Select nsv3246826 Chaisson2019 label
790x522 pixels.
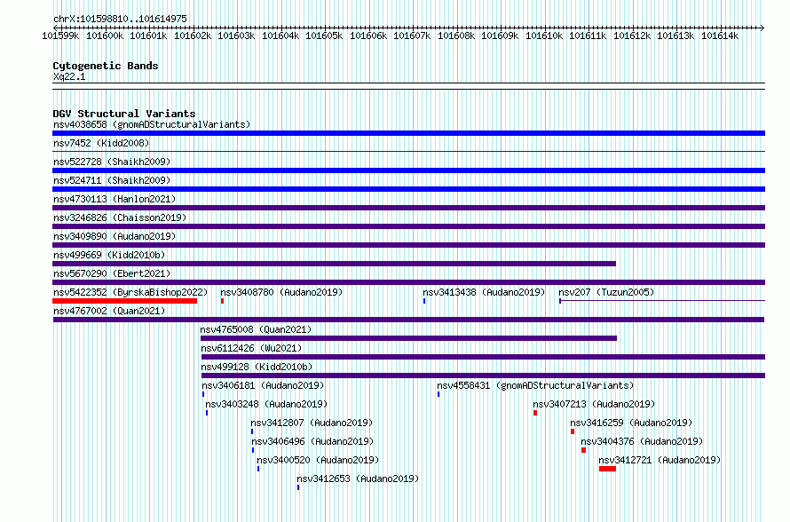(x=120, y=217)
